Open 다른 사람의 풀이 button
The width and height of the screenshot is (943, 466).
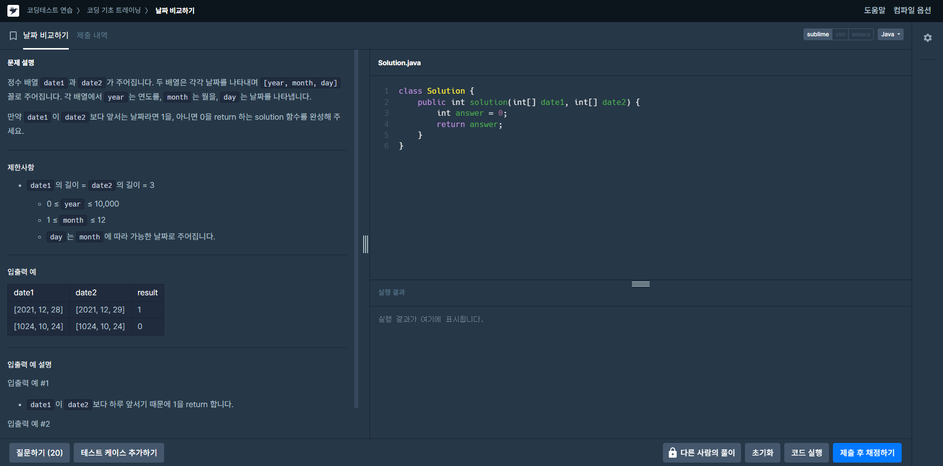pyautogui.click(x=702, y=453)
